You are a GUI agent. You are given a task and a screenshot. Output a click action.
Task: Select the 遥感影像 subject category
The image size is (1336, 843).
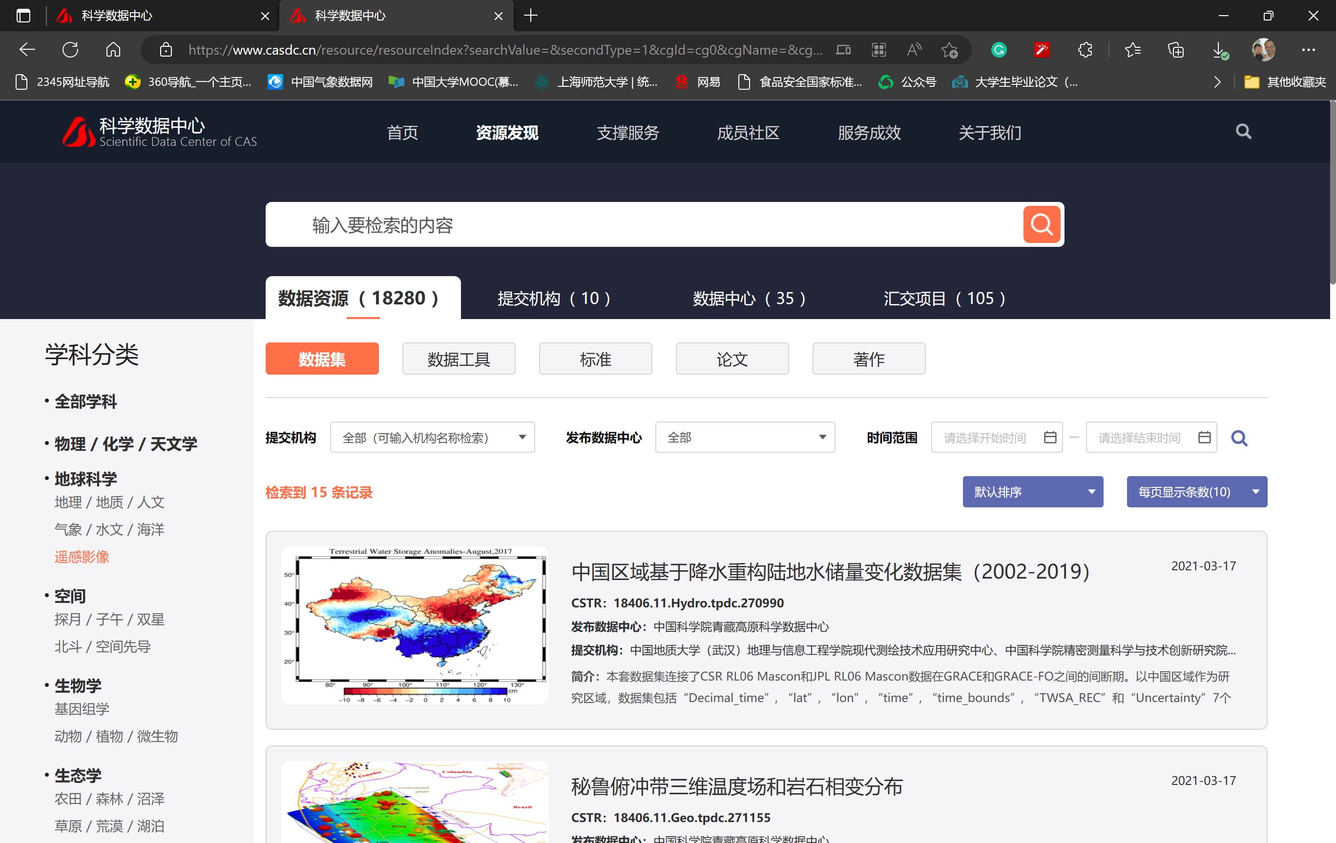click(x=82, y=557)
